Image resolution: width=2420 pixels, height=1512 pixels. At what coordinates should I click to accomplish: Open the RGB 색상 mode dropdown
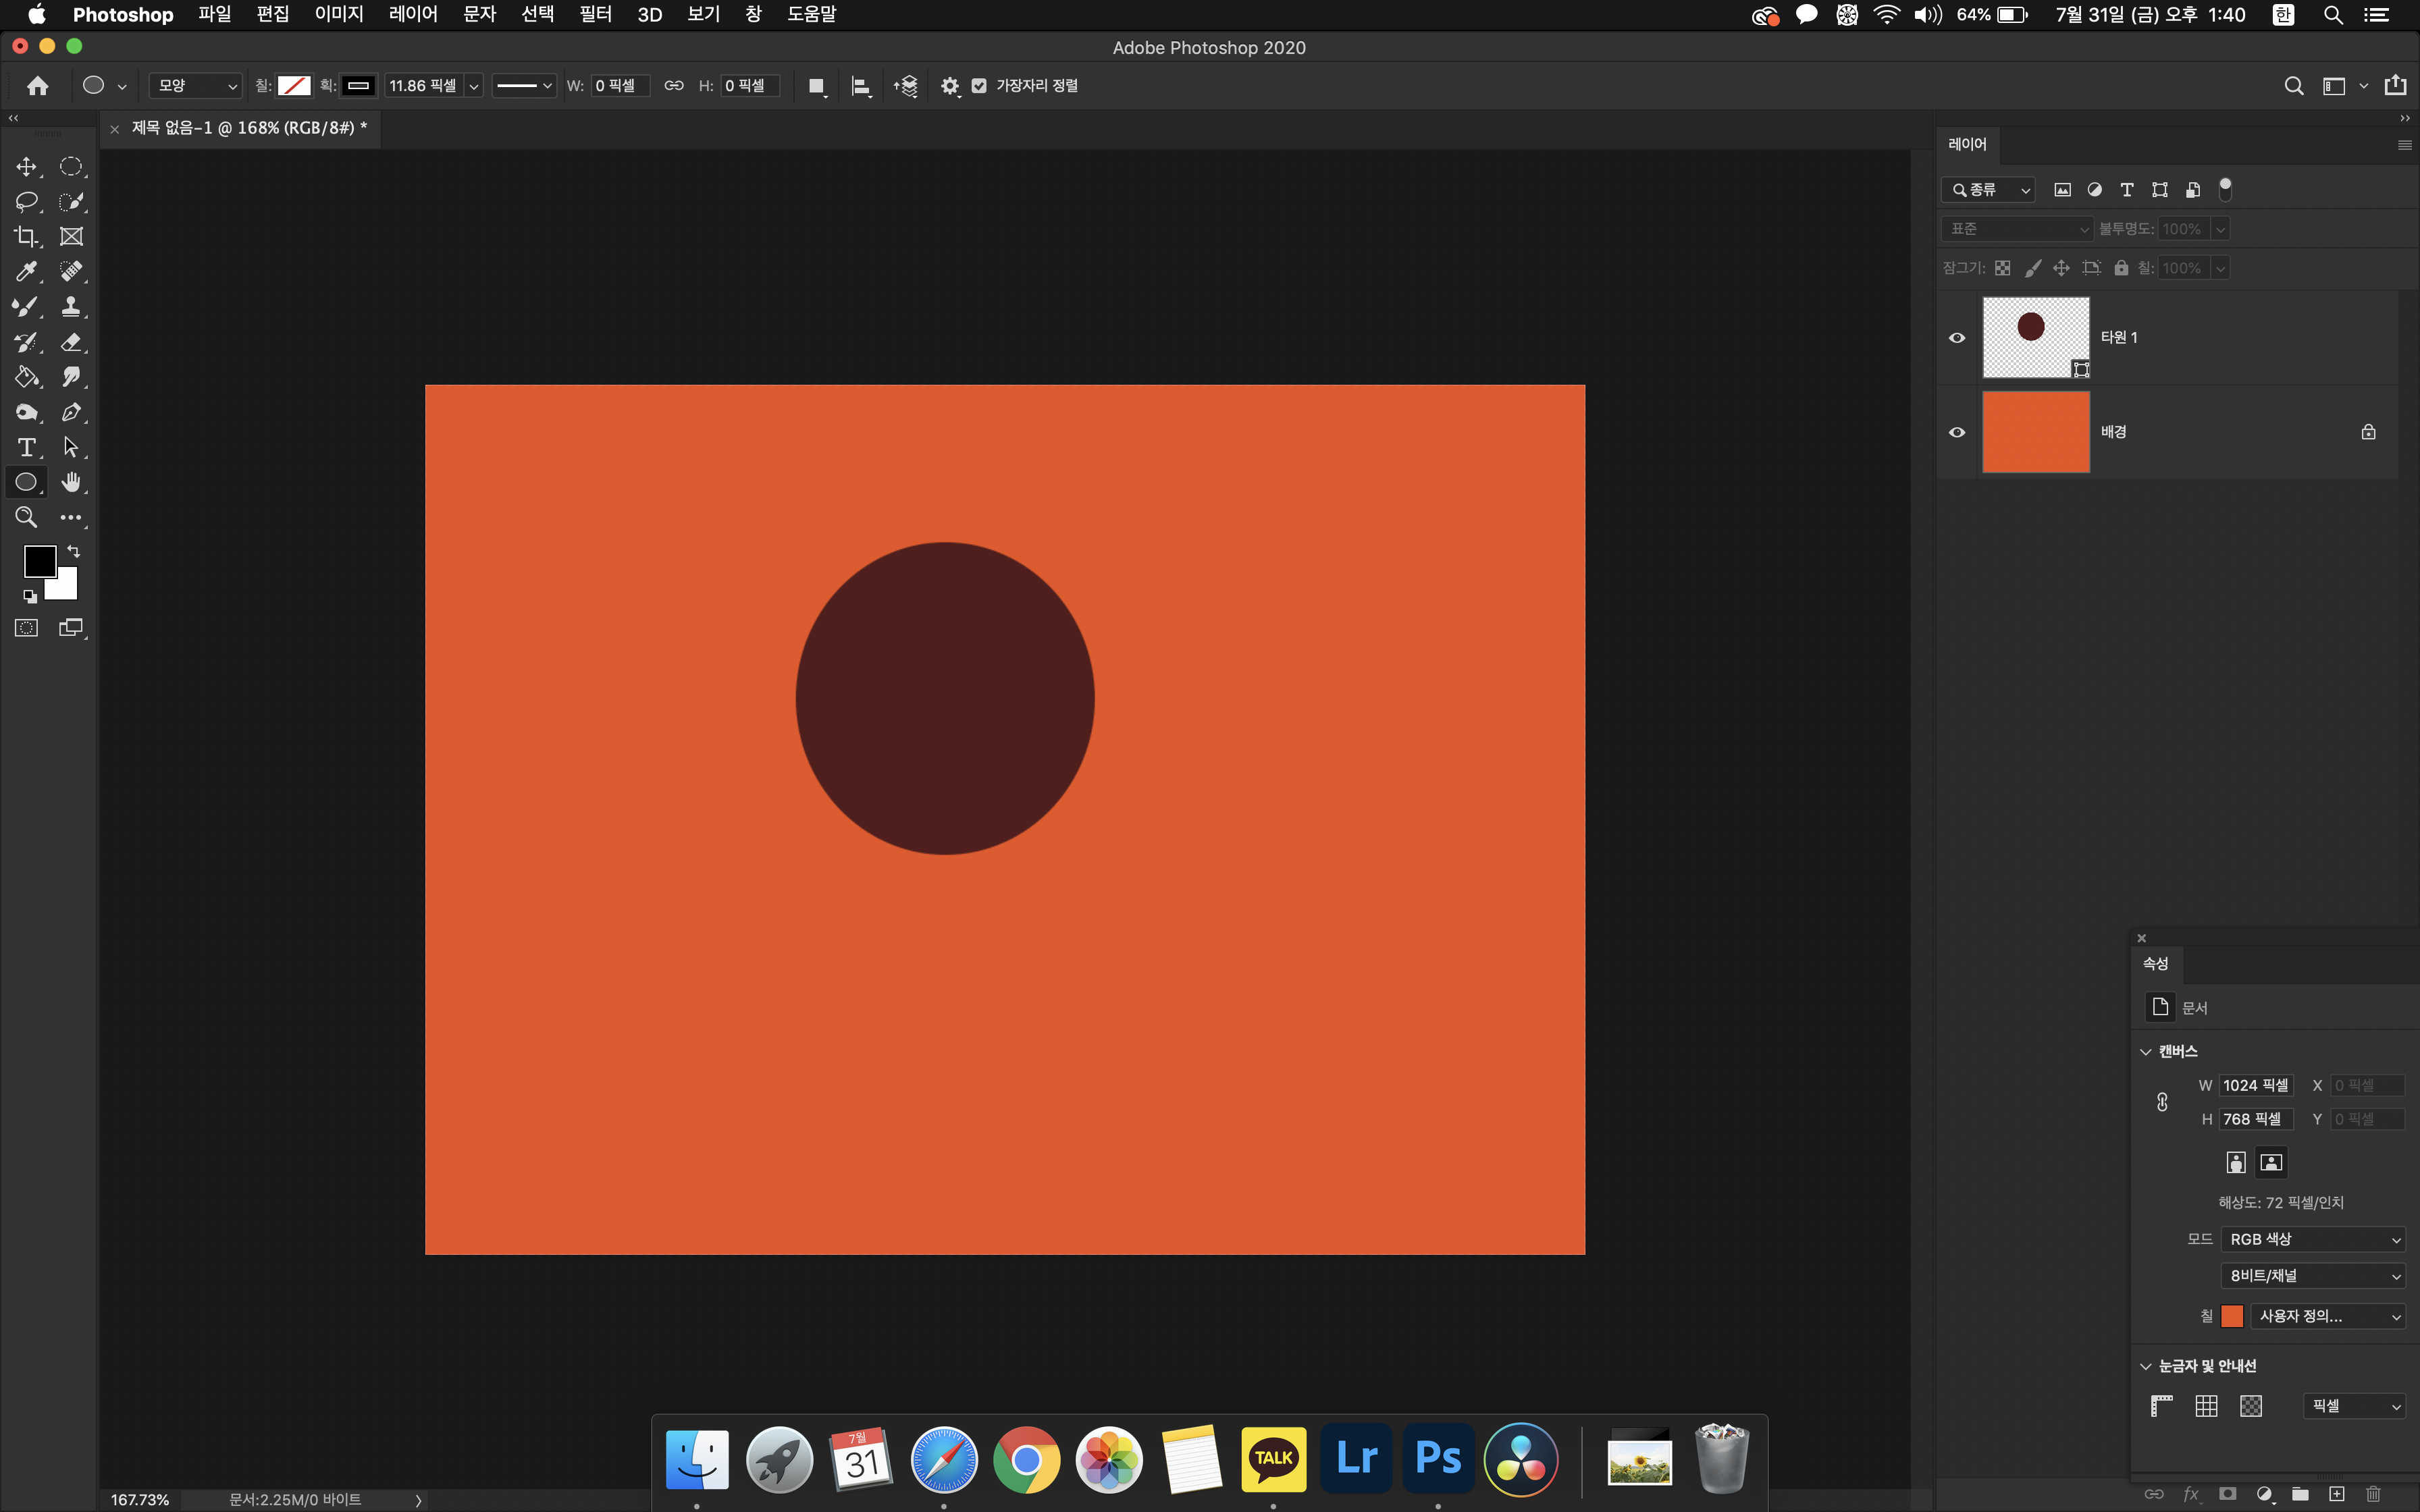[x=2312, y=1239]
